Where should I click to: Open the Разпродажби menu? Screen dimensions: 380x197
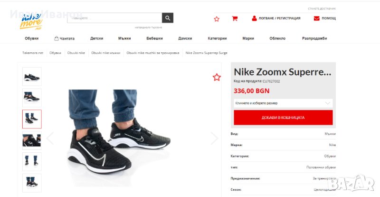[x=314, y=38]
